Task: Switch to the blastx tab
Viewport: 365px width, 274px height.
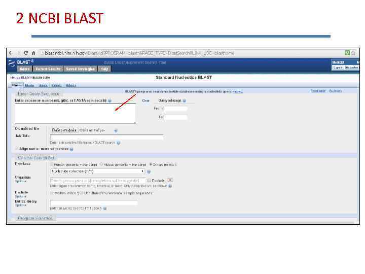Action: click(43, 86)
